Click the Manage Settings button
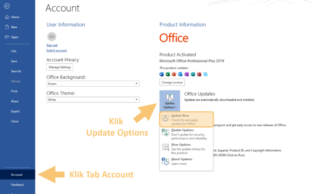The width and height of the screenshot is (311, 194). 60,67
